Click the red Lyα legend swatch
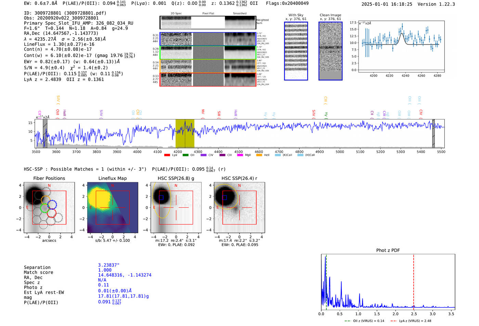The image size is (479, 326). (167, 155)
